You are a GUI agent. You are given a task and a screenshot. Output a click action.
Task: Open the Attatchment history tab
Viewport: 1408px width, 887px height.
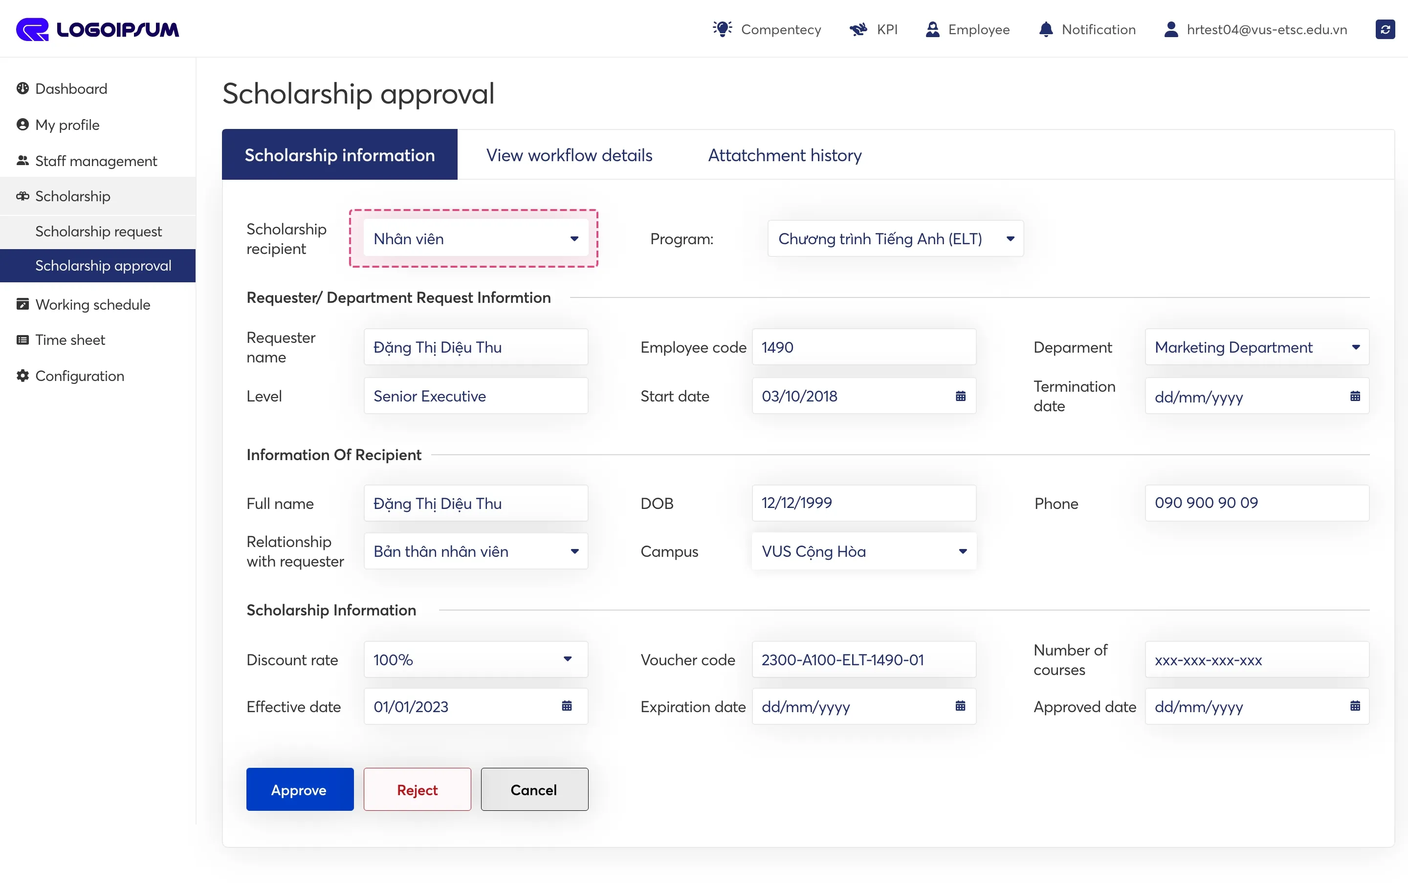coord(784,155)
